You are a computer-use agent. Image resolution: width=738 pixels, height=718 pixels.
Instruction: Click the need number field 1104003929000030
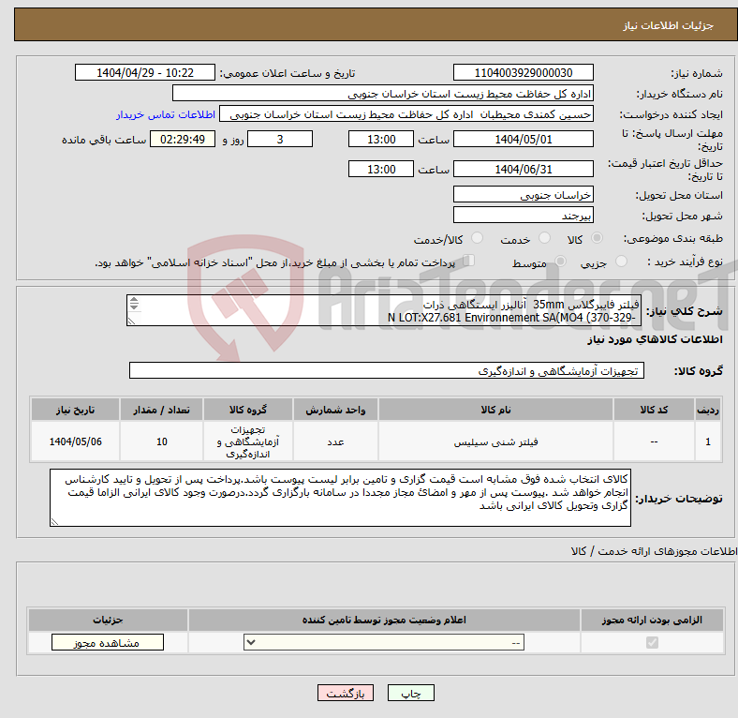pyautogui.click(x=523, y=72)
